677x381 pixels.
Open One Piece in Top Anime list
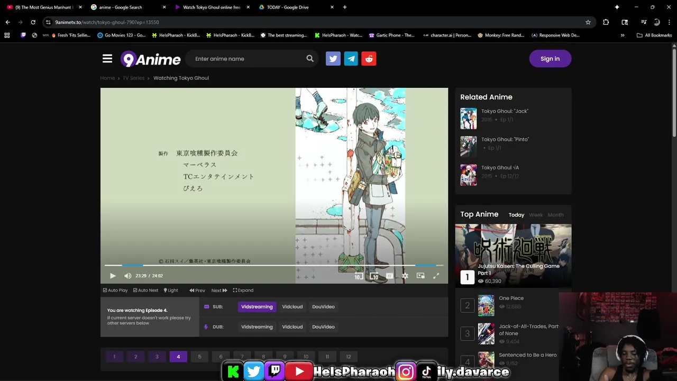coord(511,298)
